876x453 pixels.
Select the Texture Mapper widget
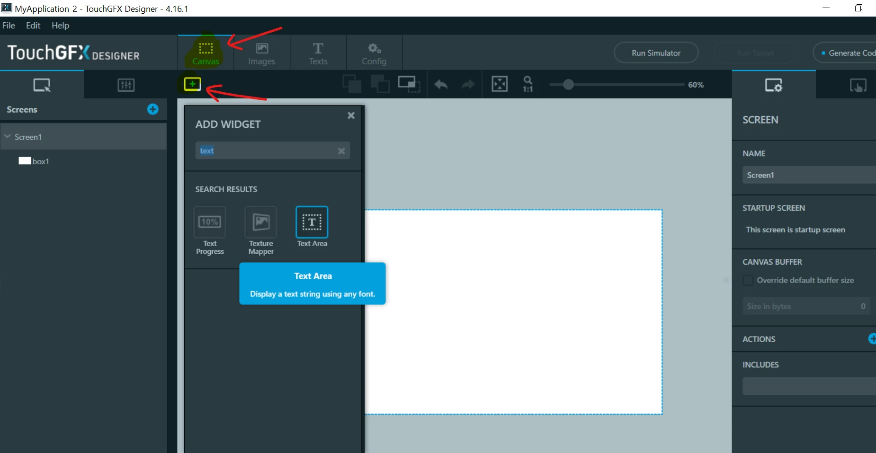point(261,231)
